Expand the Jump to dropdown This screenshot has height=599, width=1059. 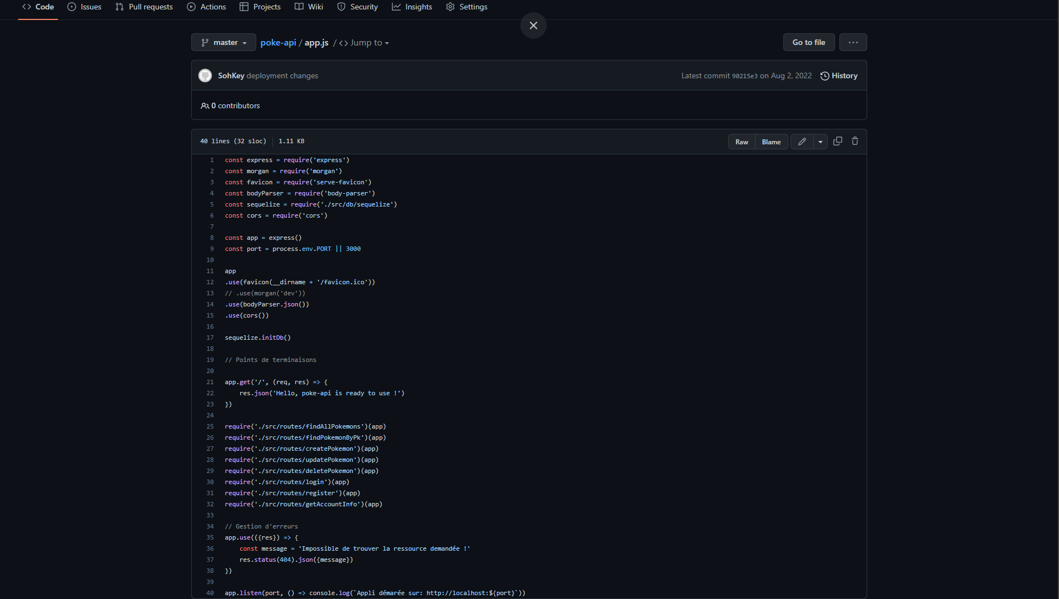coord(364,43)
